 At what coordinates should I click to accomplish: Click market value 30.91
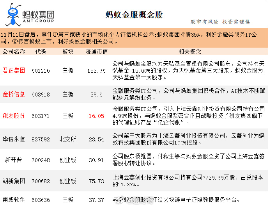point(96,160)
